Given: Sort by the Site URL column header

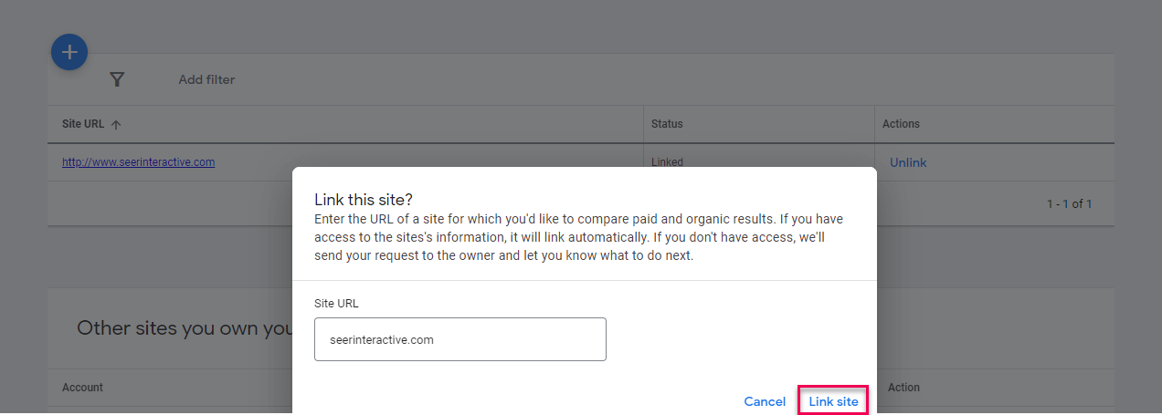Looking at the screenshot, I should point(82,124).
